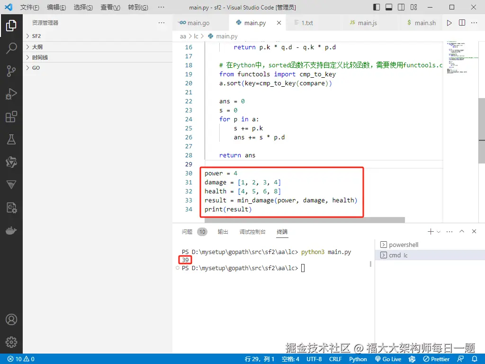The height and width of the screenshot is (364, 485).
Task: Show the 终端 terminal panel tab
Action: (x=282, y=232)
